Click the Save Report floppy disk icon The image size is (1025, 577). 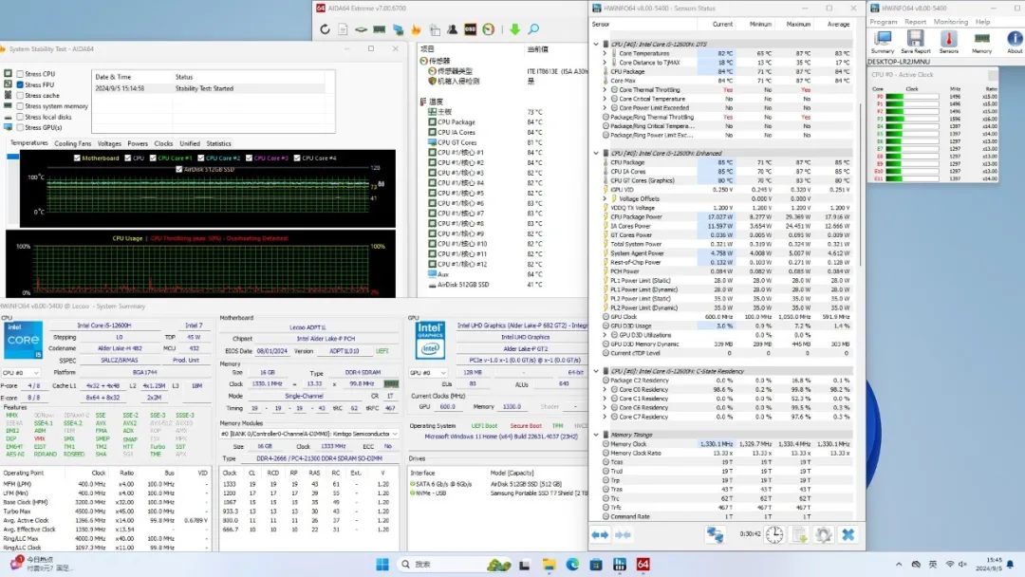point(915,40)
